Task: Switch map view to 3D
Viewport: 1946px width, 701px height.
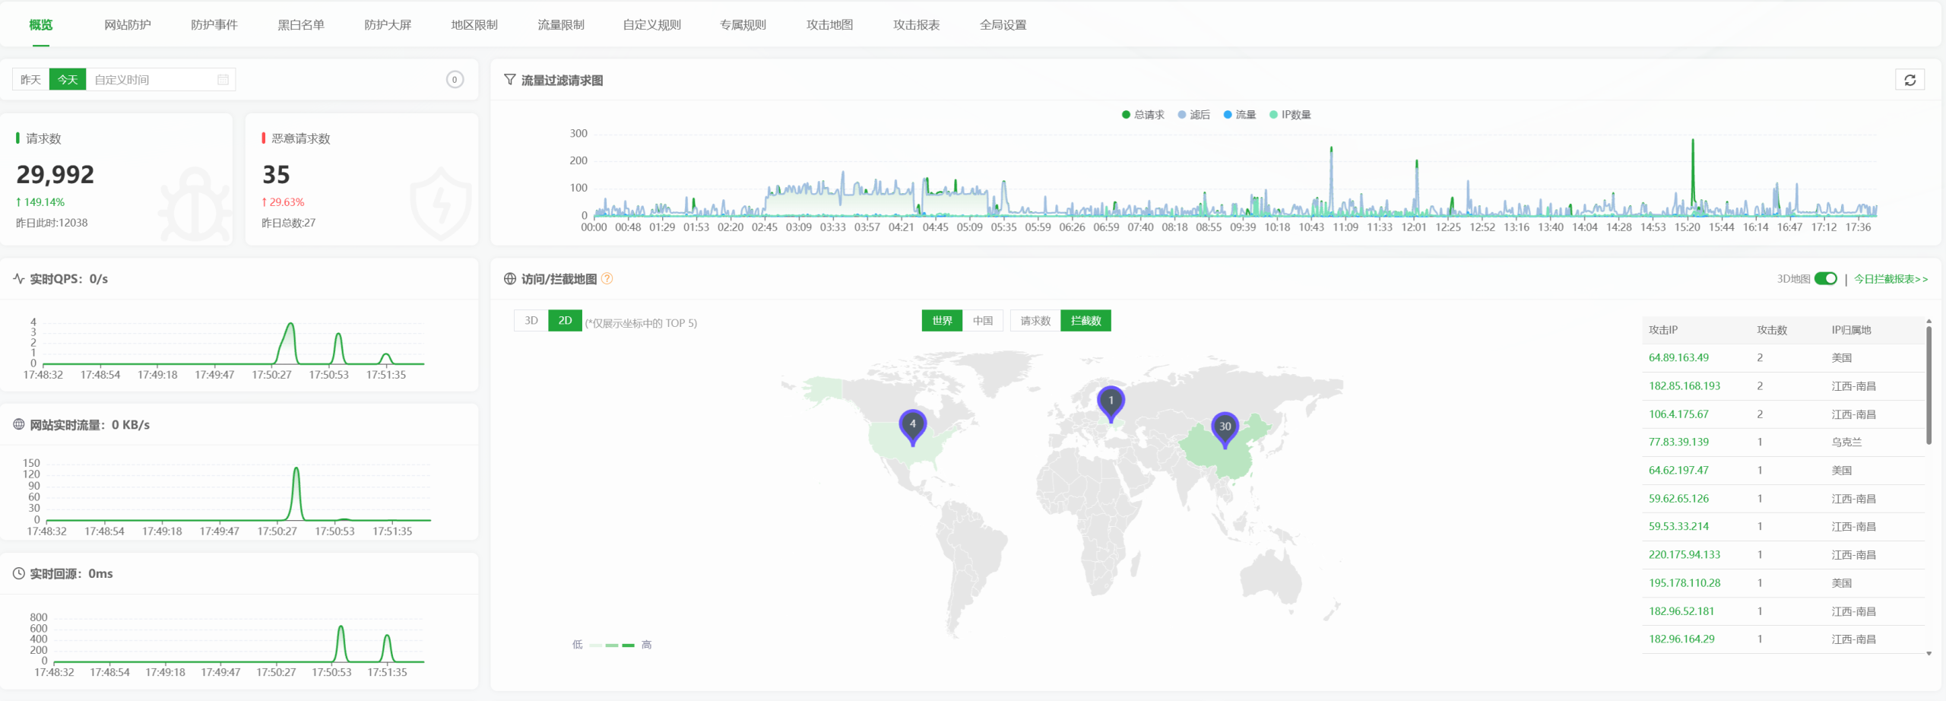Action: pos(531,321)
